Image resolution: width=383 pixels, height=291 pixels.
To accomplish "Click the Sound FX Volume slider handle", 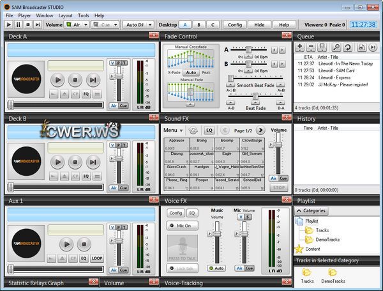I will [278, 145].
